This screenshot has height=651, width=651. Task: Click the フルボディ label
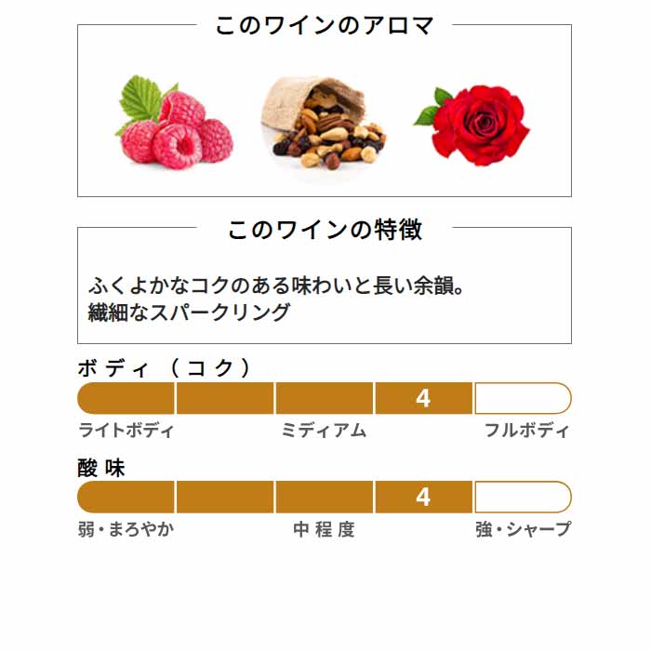(x=526, y=430)
